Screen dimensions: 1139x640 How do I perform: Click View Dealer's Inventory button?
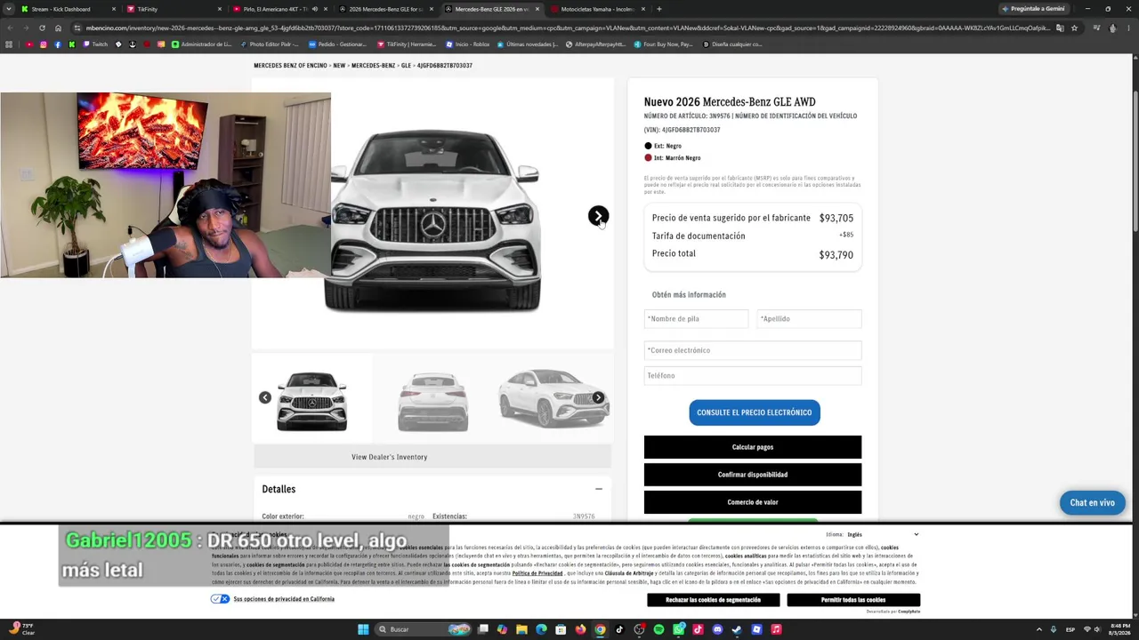pos(432,457)
